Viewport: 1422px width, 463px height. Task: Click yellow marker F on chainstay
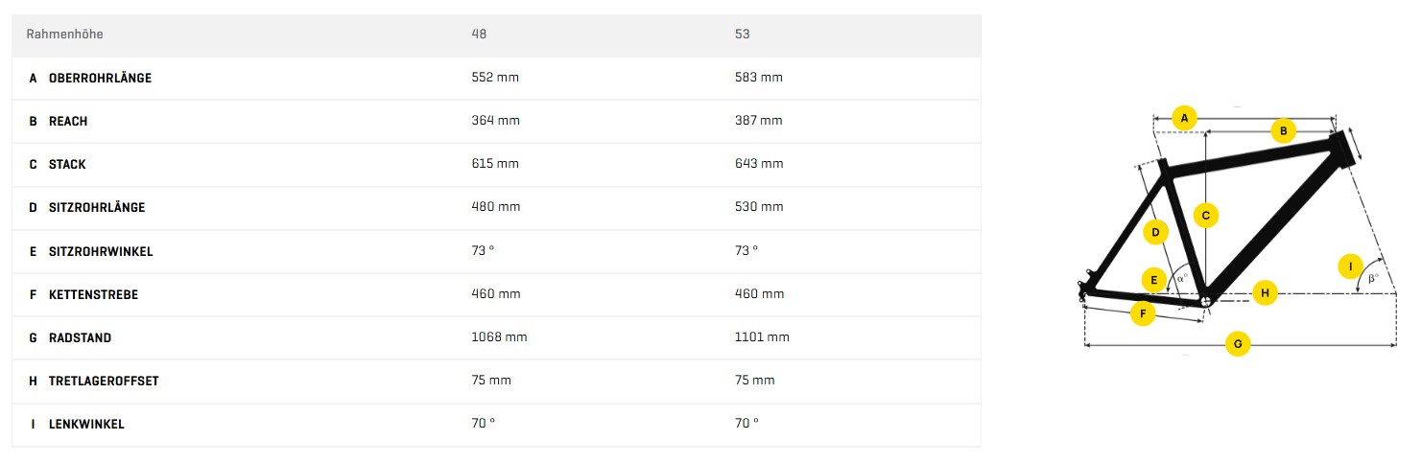point(1142,313)
